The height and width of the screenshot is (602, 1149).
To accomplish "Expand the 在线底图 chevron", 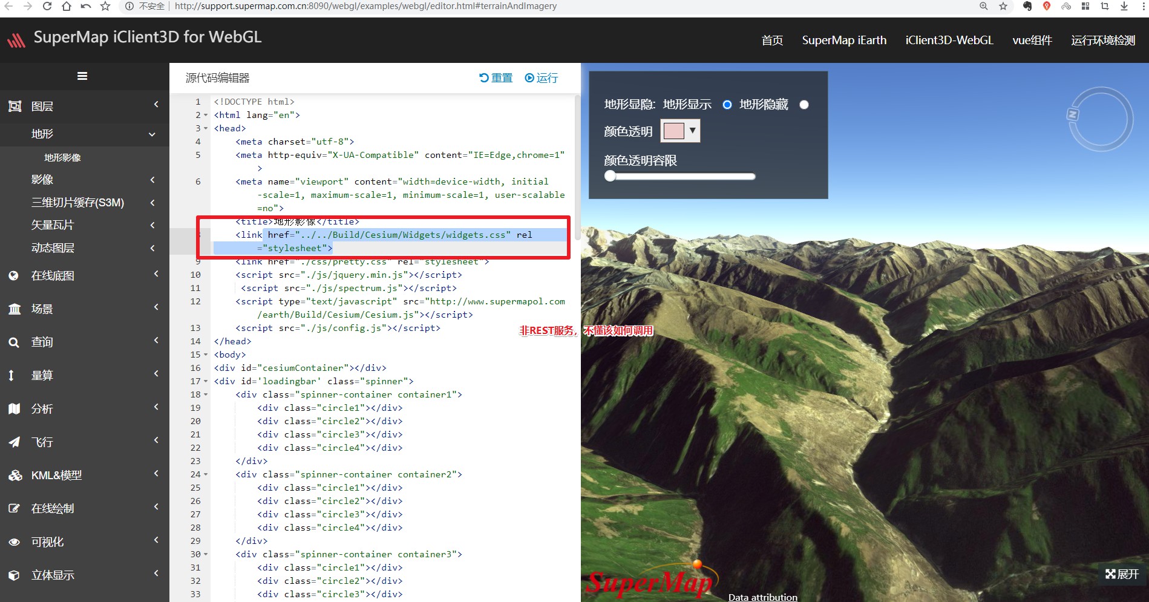I will click(156, 274).
